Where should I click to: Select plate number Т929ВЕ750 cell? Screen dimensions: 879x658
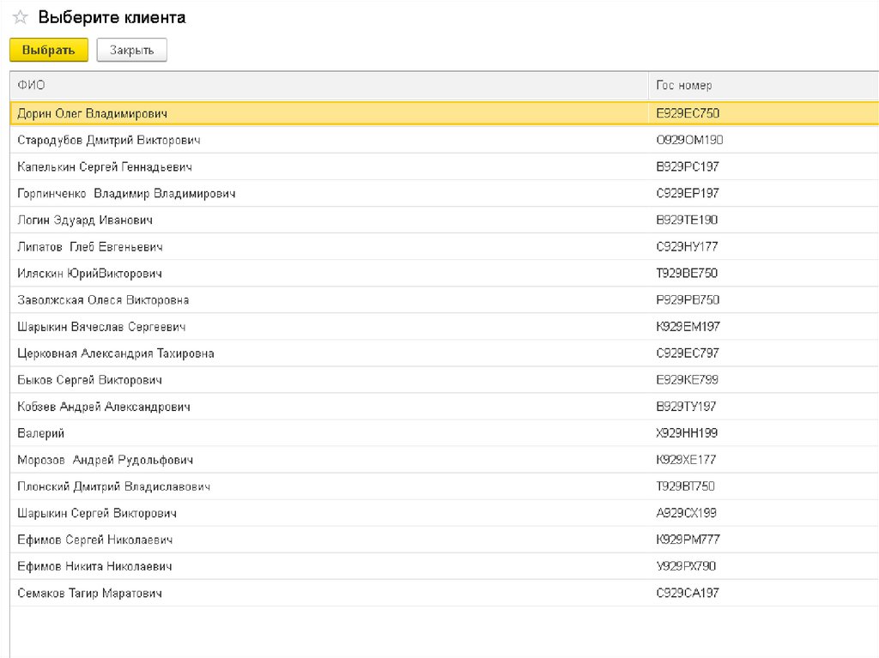point(687,274)
